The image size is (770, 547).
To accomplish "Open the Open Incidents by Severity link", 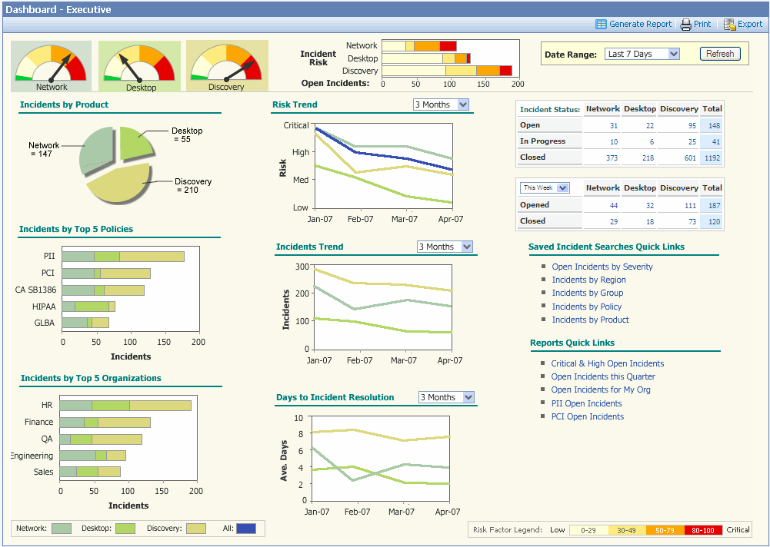I will coord(602,267).
